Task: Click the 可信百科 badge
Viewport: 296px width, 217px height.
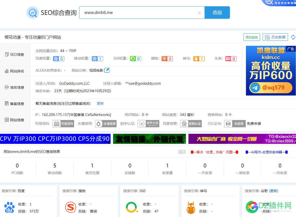Action: [63, 124]
